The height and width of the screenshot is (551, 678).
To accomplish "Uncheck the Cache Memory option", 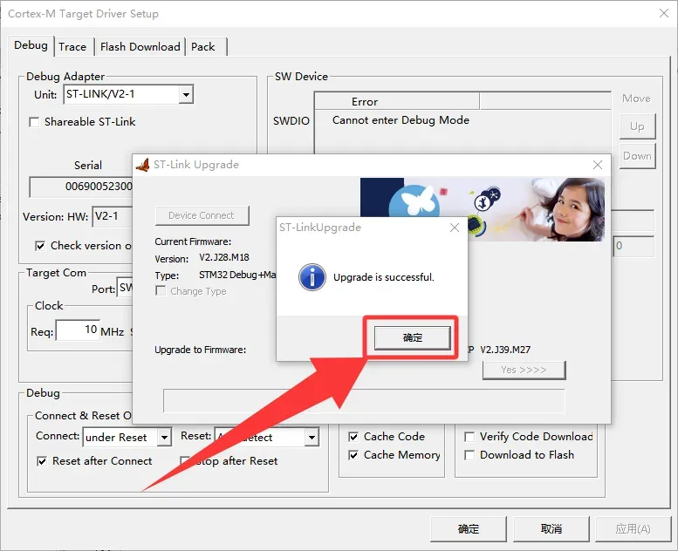I will coord(353,455).
